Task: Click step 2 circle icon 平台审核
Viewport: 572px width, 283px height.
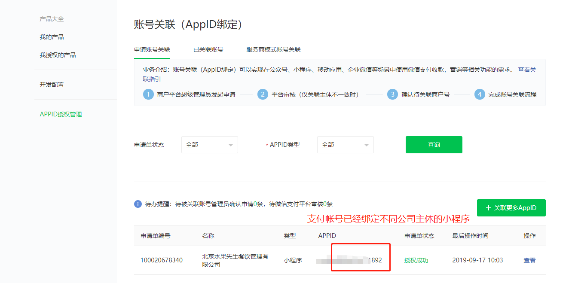Action: (x=263, y=94)
